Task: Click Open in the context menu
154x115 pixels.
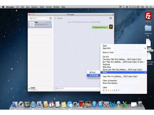Action: (123, 46)
